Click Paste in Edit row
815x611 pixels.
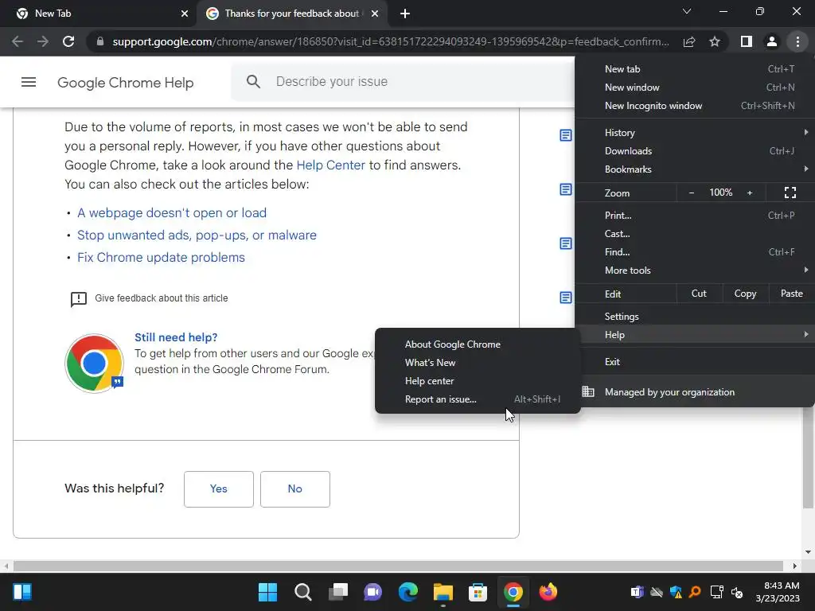tap(791, 294)
